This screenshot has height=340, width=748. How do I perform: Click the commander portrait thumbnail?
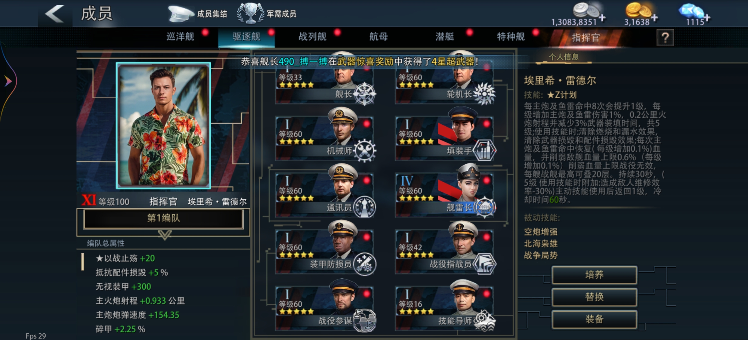pyautogui.click(x=163, y=125)
